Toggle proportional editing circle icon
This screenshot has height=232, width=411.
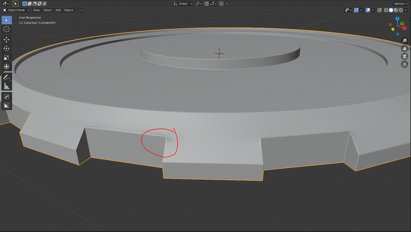[x=221, y=4]
